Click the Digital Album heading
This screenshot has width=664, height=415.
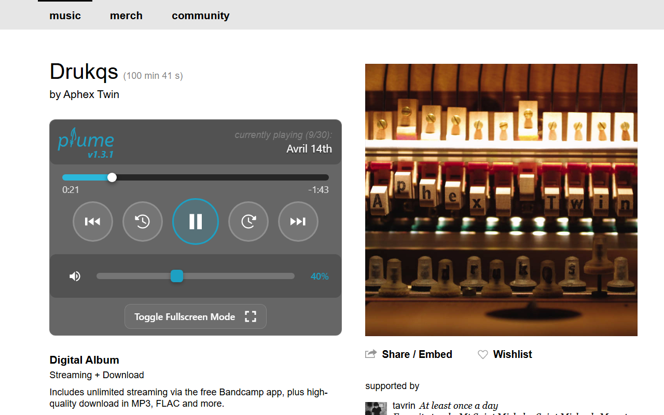point(85,360)
